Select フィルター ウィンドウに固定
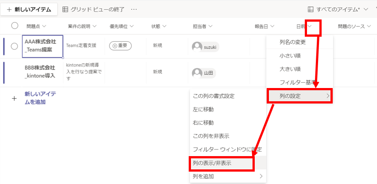The height and width of the screenshot is (184, 377). pos(228,149)
